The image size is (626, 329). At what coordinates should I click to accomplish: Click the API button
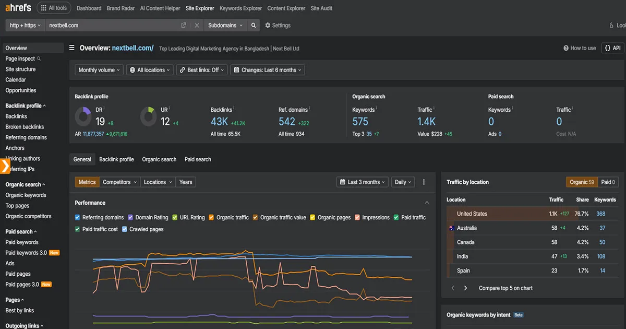pyautogui.click(x=613, y=48)
